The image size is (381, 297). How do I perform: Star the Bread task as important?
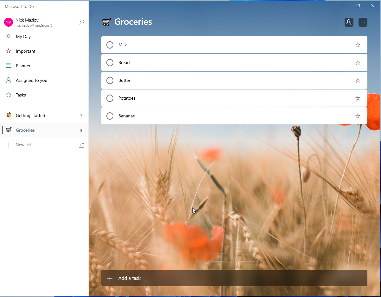[358, 63]
